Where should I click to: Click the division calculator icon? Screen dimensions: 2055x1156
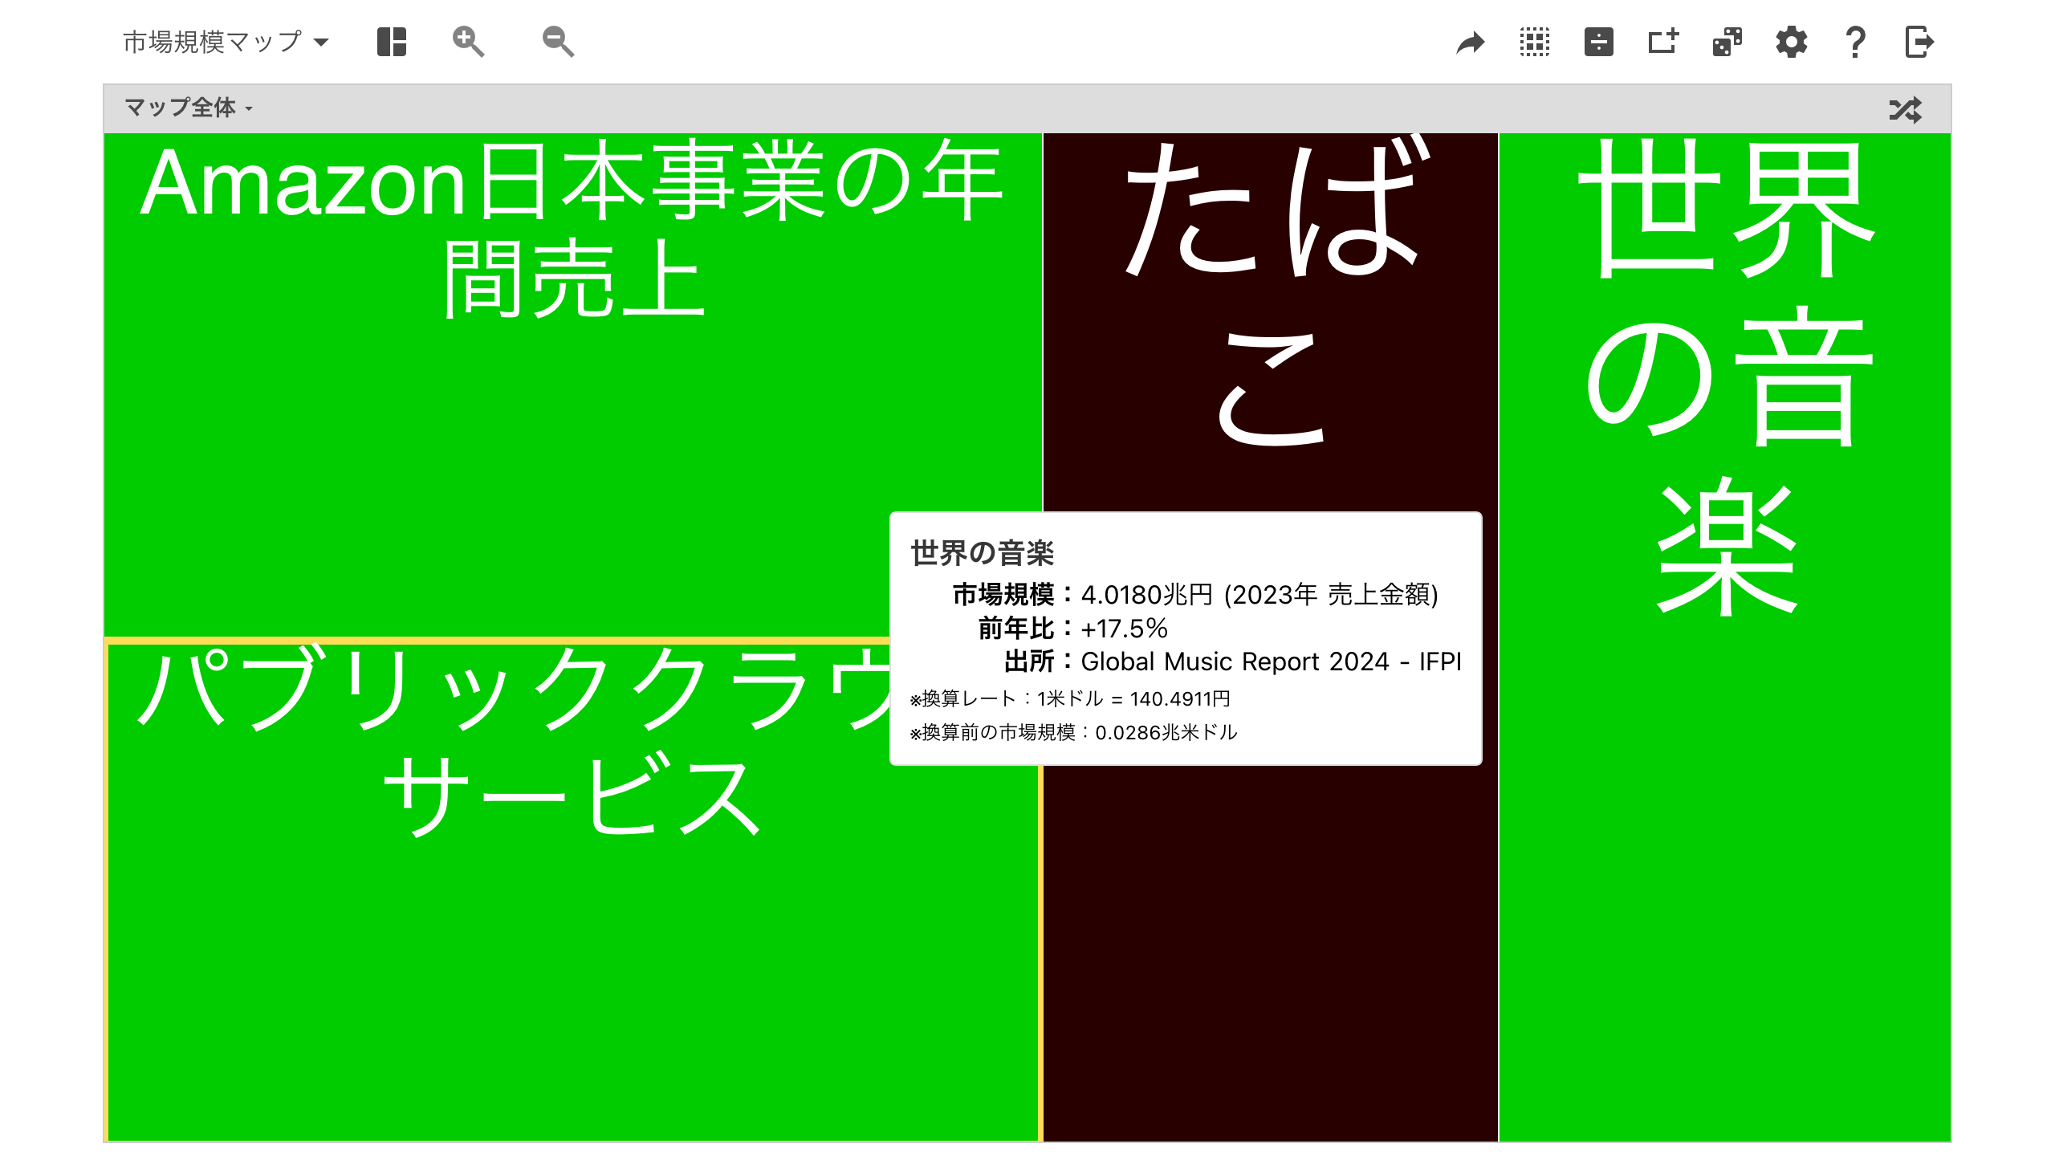point(1599,42)
